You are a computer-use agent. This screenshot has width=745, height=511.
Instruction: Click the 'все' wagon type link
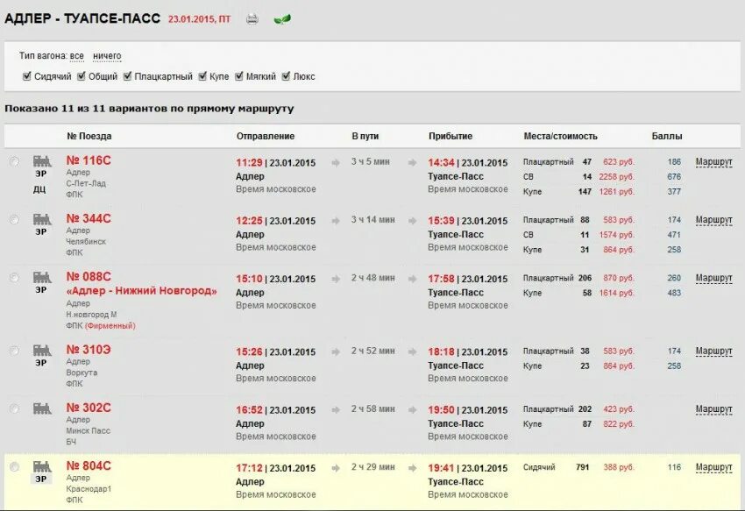coord(77,56)
